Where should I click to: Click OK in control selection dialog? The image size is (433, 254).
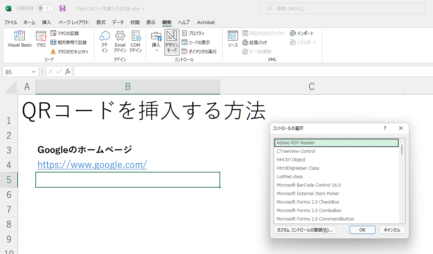362,230
